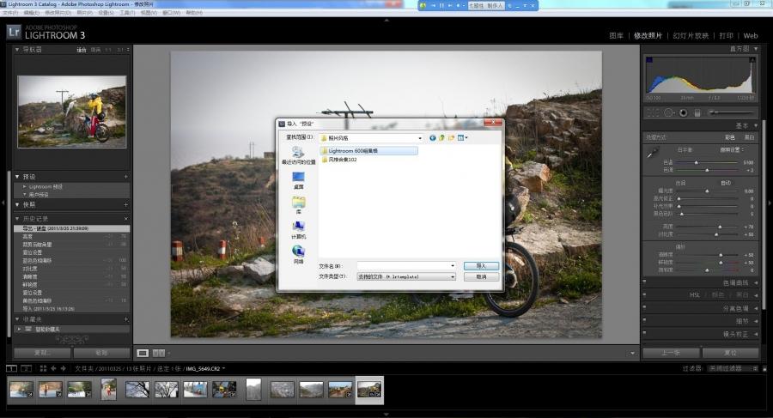
Task: Go back using the dialog's back arrow icon
Action: [x=432, y=138]
